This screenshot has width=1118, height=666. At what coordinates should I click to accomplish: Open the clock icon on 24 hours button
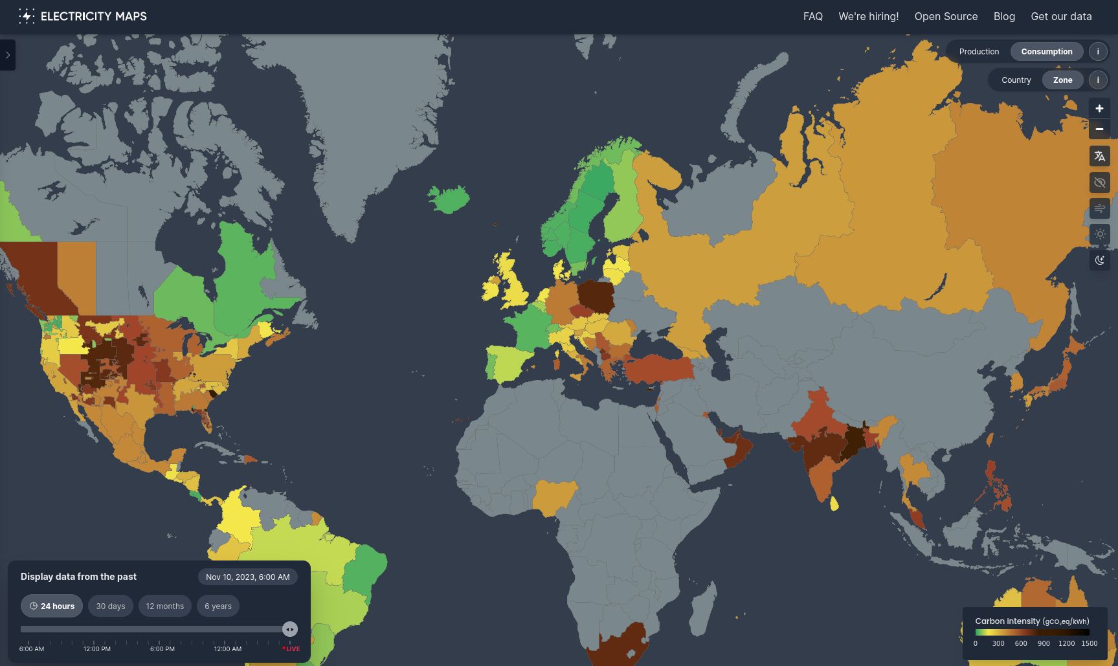[34, 606]
